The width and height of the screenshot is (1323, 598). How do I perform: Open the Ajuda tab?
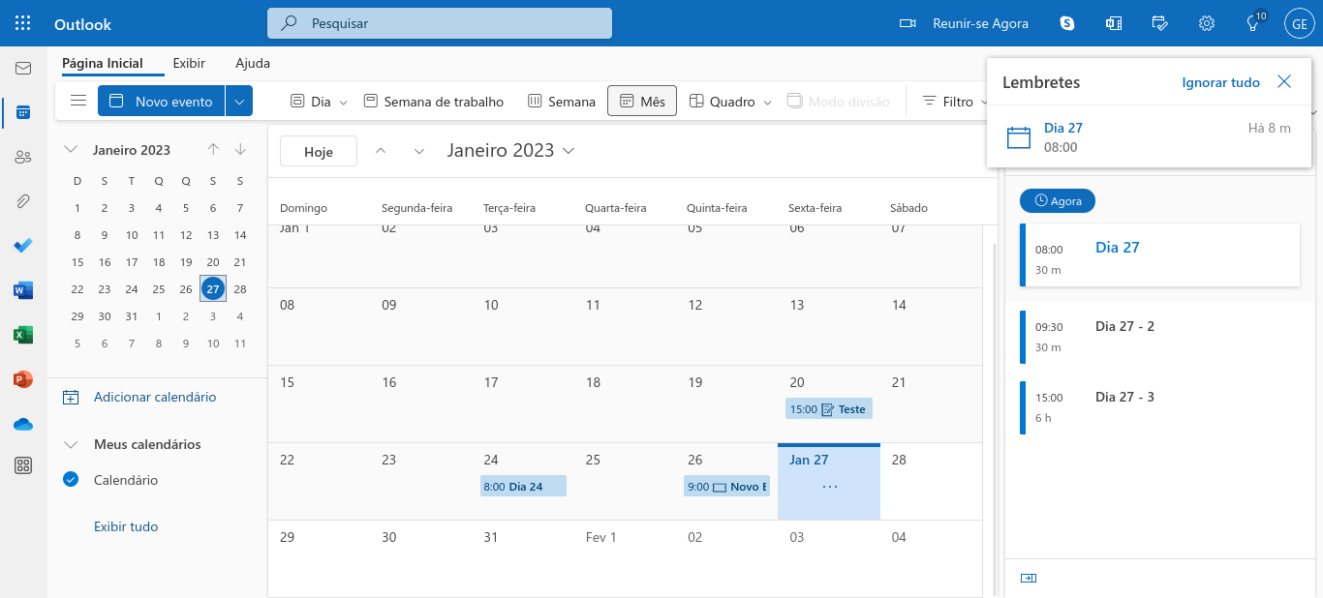(253, 63)
